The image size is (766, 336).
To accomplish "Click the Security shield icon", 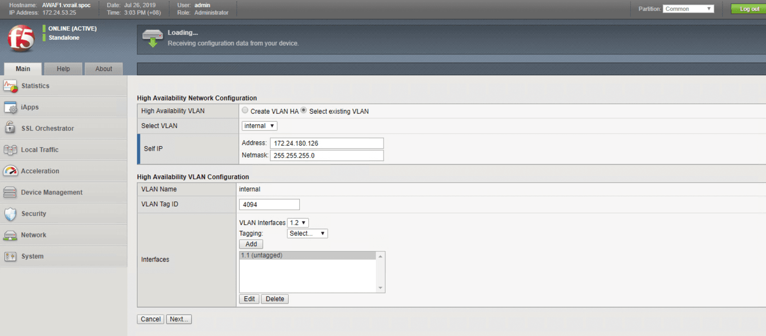I will click(x=10, y=214).
